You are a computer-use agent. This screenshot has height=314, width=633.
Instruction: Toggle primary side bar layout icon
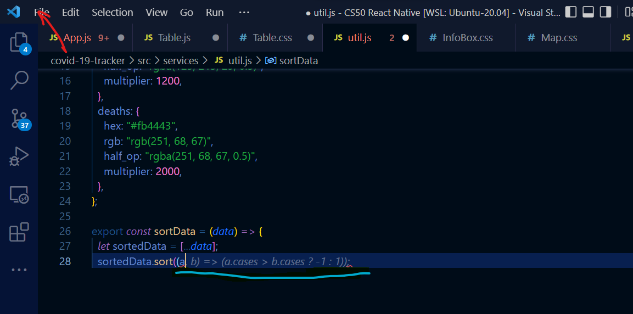point(570,12)
